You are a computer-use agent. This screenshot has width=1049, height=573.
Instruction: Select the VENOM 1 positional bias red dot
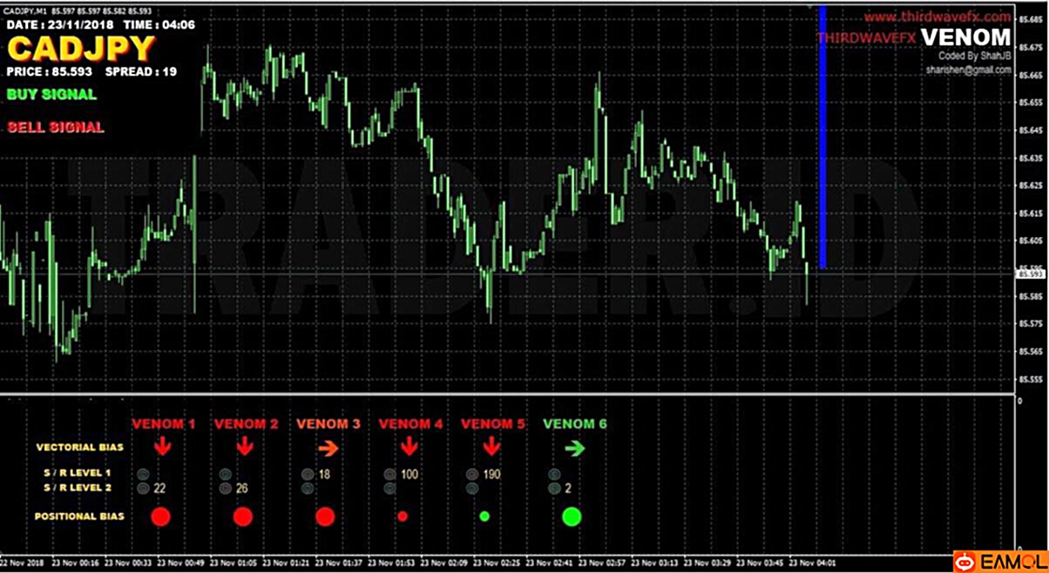coord(160,516)
